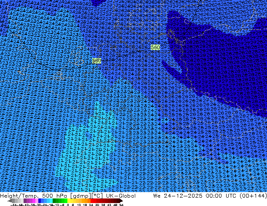Click the cyan swatch in the color legend
The height and width of the screenshot is (206, 267).
(x=51, y=201)
